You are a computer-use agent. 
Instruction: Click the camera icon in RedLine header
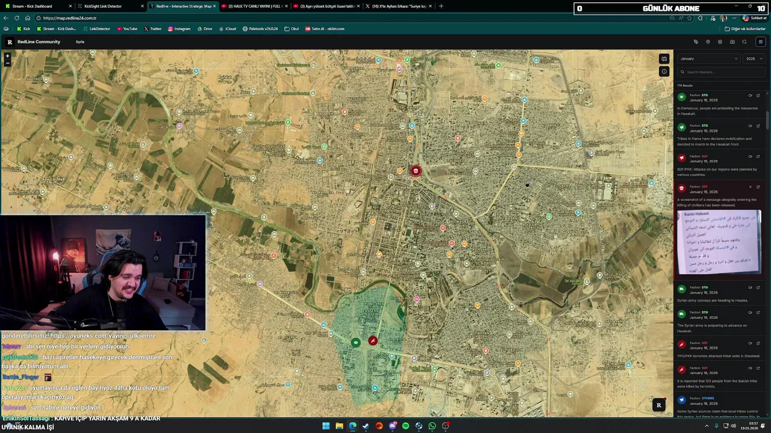tap(732, 42)
